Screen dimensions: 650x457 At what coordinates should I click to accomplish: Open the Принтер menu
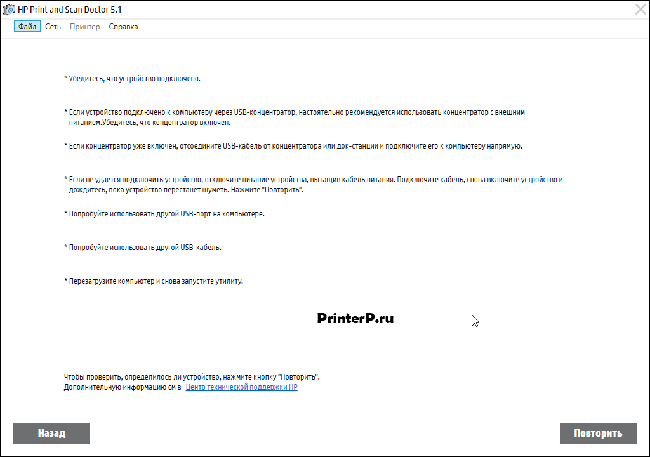coord(84,27)
